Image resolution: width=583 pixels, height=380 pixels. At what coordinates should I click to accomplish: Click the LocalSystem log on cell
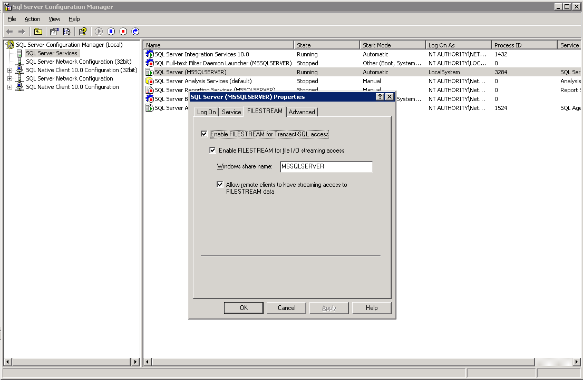[444, 72]
